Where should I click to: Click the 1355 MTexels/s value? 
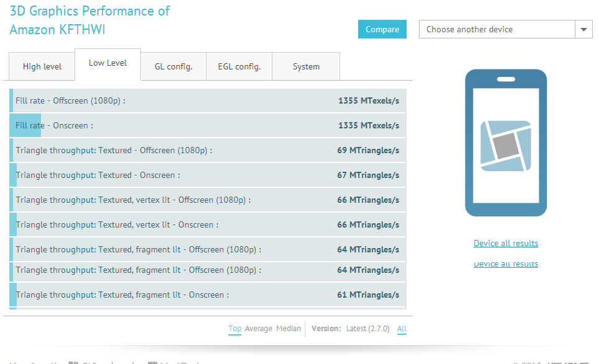pyautogui.click(x=369, y=100)
